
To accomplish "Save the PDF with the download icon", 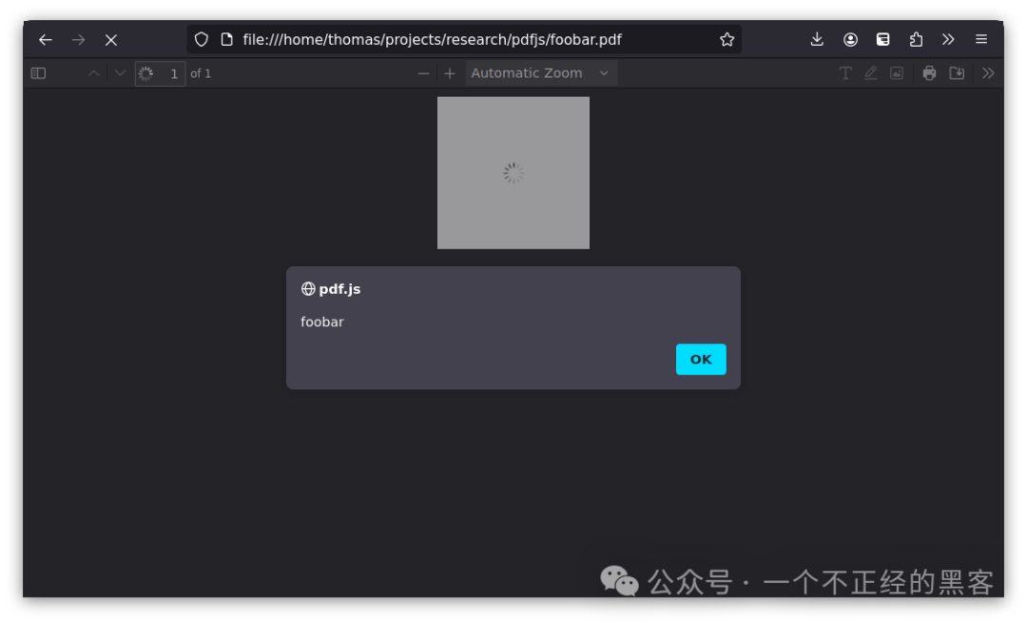I will pyautogui.click(x=957, y=73).
